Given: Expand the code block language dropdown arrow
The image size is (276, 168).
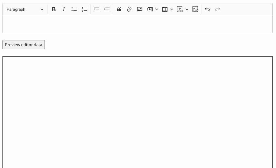Looking at the screenshot, I should [x=187, y=9].
